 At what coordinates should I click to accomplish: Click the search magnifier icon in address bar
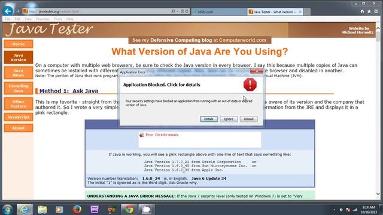tap(173, 11)
